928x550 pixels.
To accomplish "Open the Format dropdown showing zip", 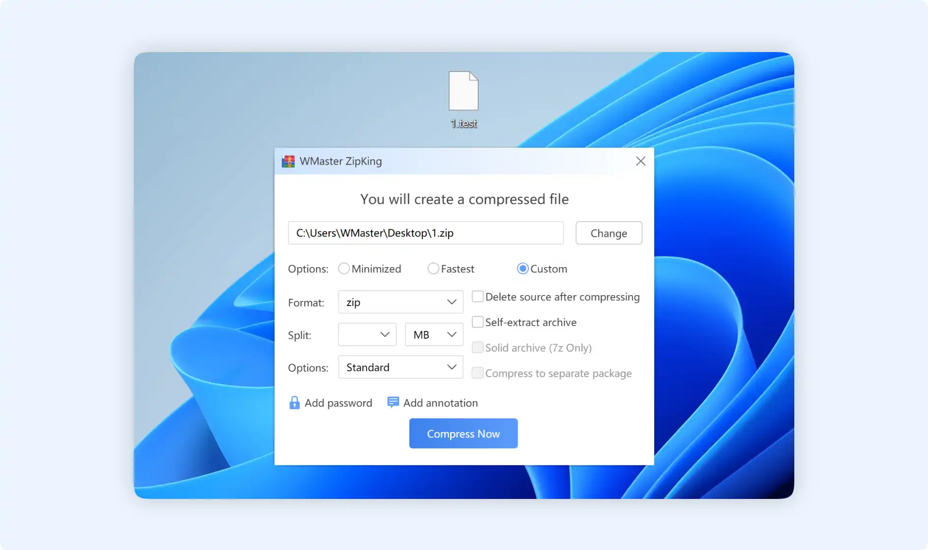I will tap(401, 302).
